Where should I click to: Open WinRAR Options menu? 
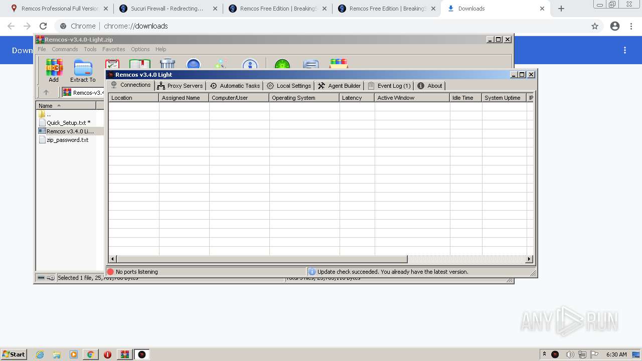(x=140, y=49)
